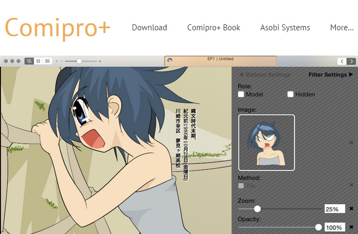Adjust the Opacity slider handle
The image size is (358, 234).
[318, 227]
